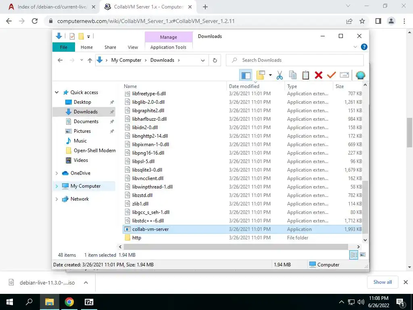
Task: Copy selection using the copy icon
Action: tap(293, 75)
